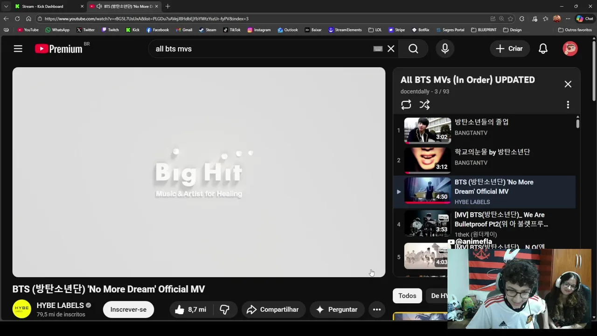Click the Perguntar button

tap(337, 309)
